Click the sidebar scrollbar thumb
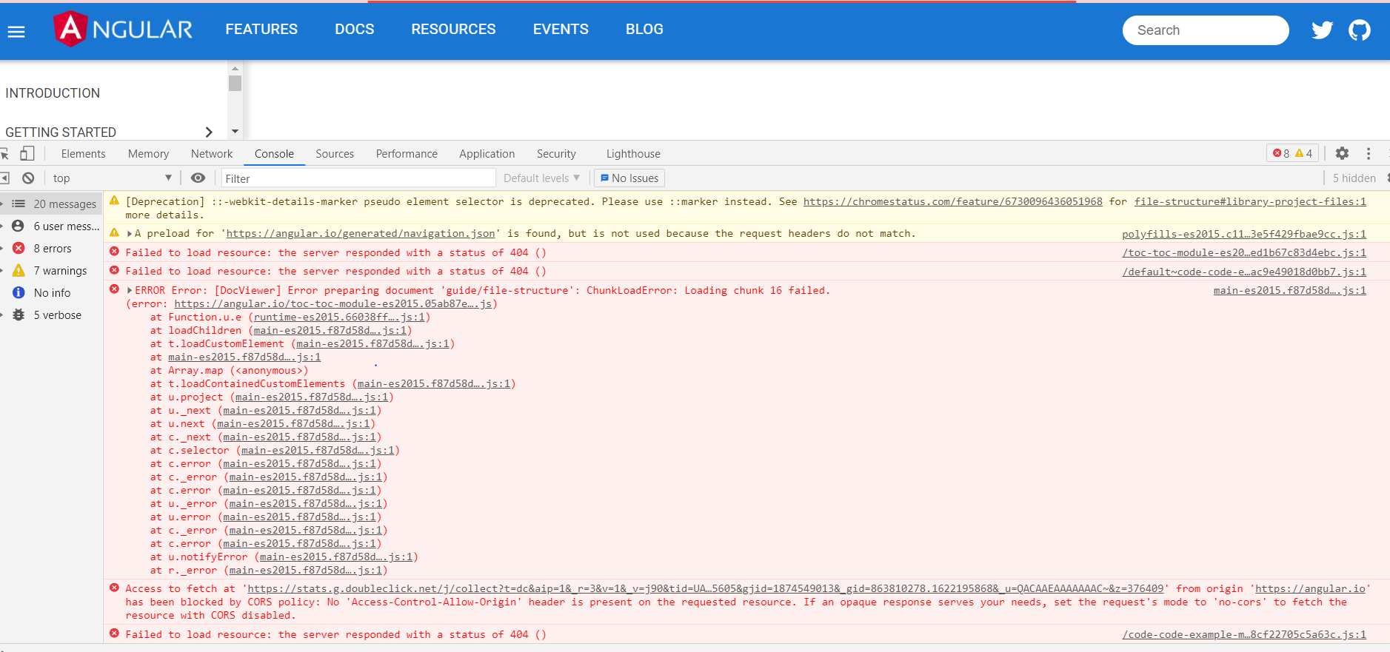This screenshot has height=652, width=1390. pyautogui.click(x=235, y=83)
